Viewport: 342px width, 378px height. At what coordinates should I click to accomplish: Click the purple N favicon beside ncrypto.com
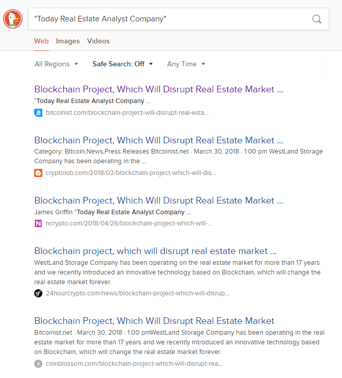(38, 223)
